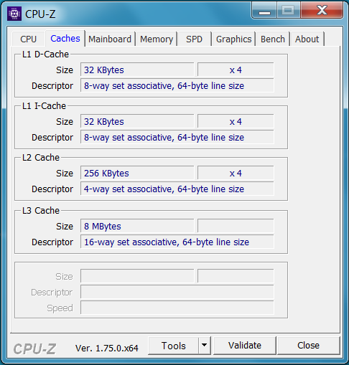Image resolution: width=349 pixels, height=365 pixels.
Task: Click the 'CPU-Z' window title text
Action: [40, 14]
